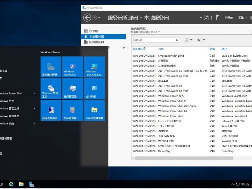This screenshot has height=189, width=252.
Task: Click the back arrow in Server Manager
Action: (x=87, y=18)
